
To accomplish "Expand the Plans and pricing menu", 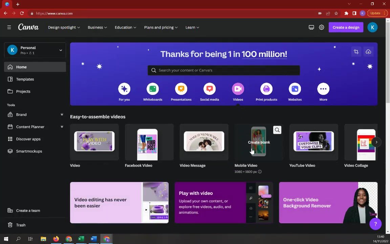I will click(161, 27).
